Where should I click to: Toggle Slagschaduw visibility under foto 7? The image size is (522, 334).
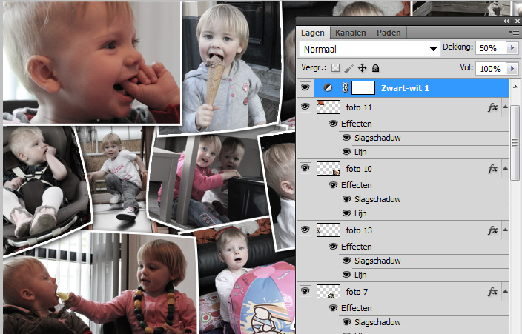(346, 322)
